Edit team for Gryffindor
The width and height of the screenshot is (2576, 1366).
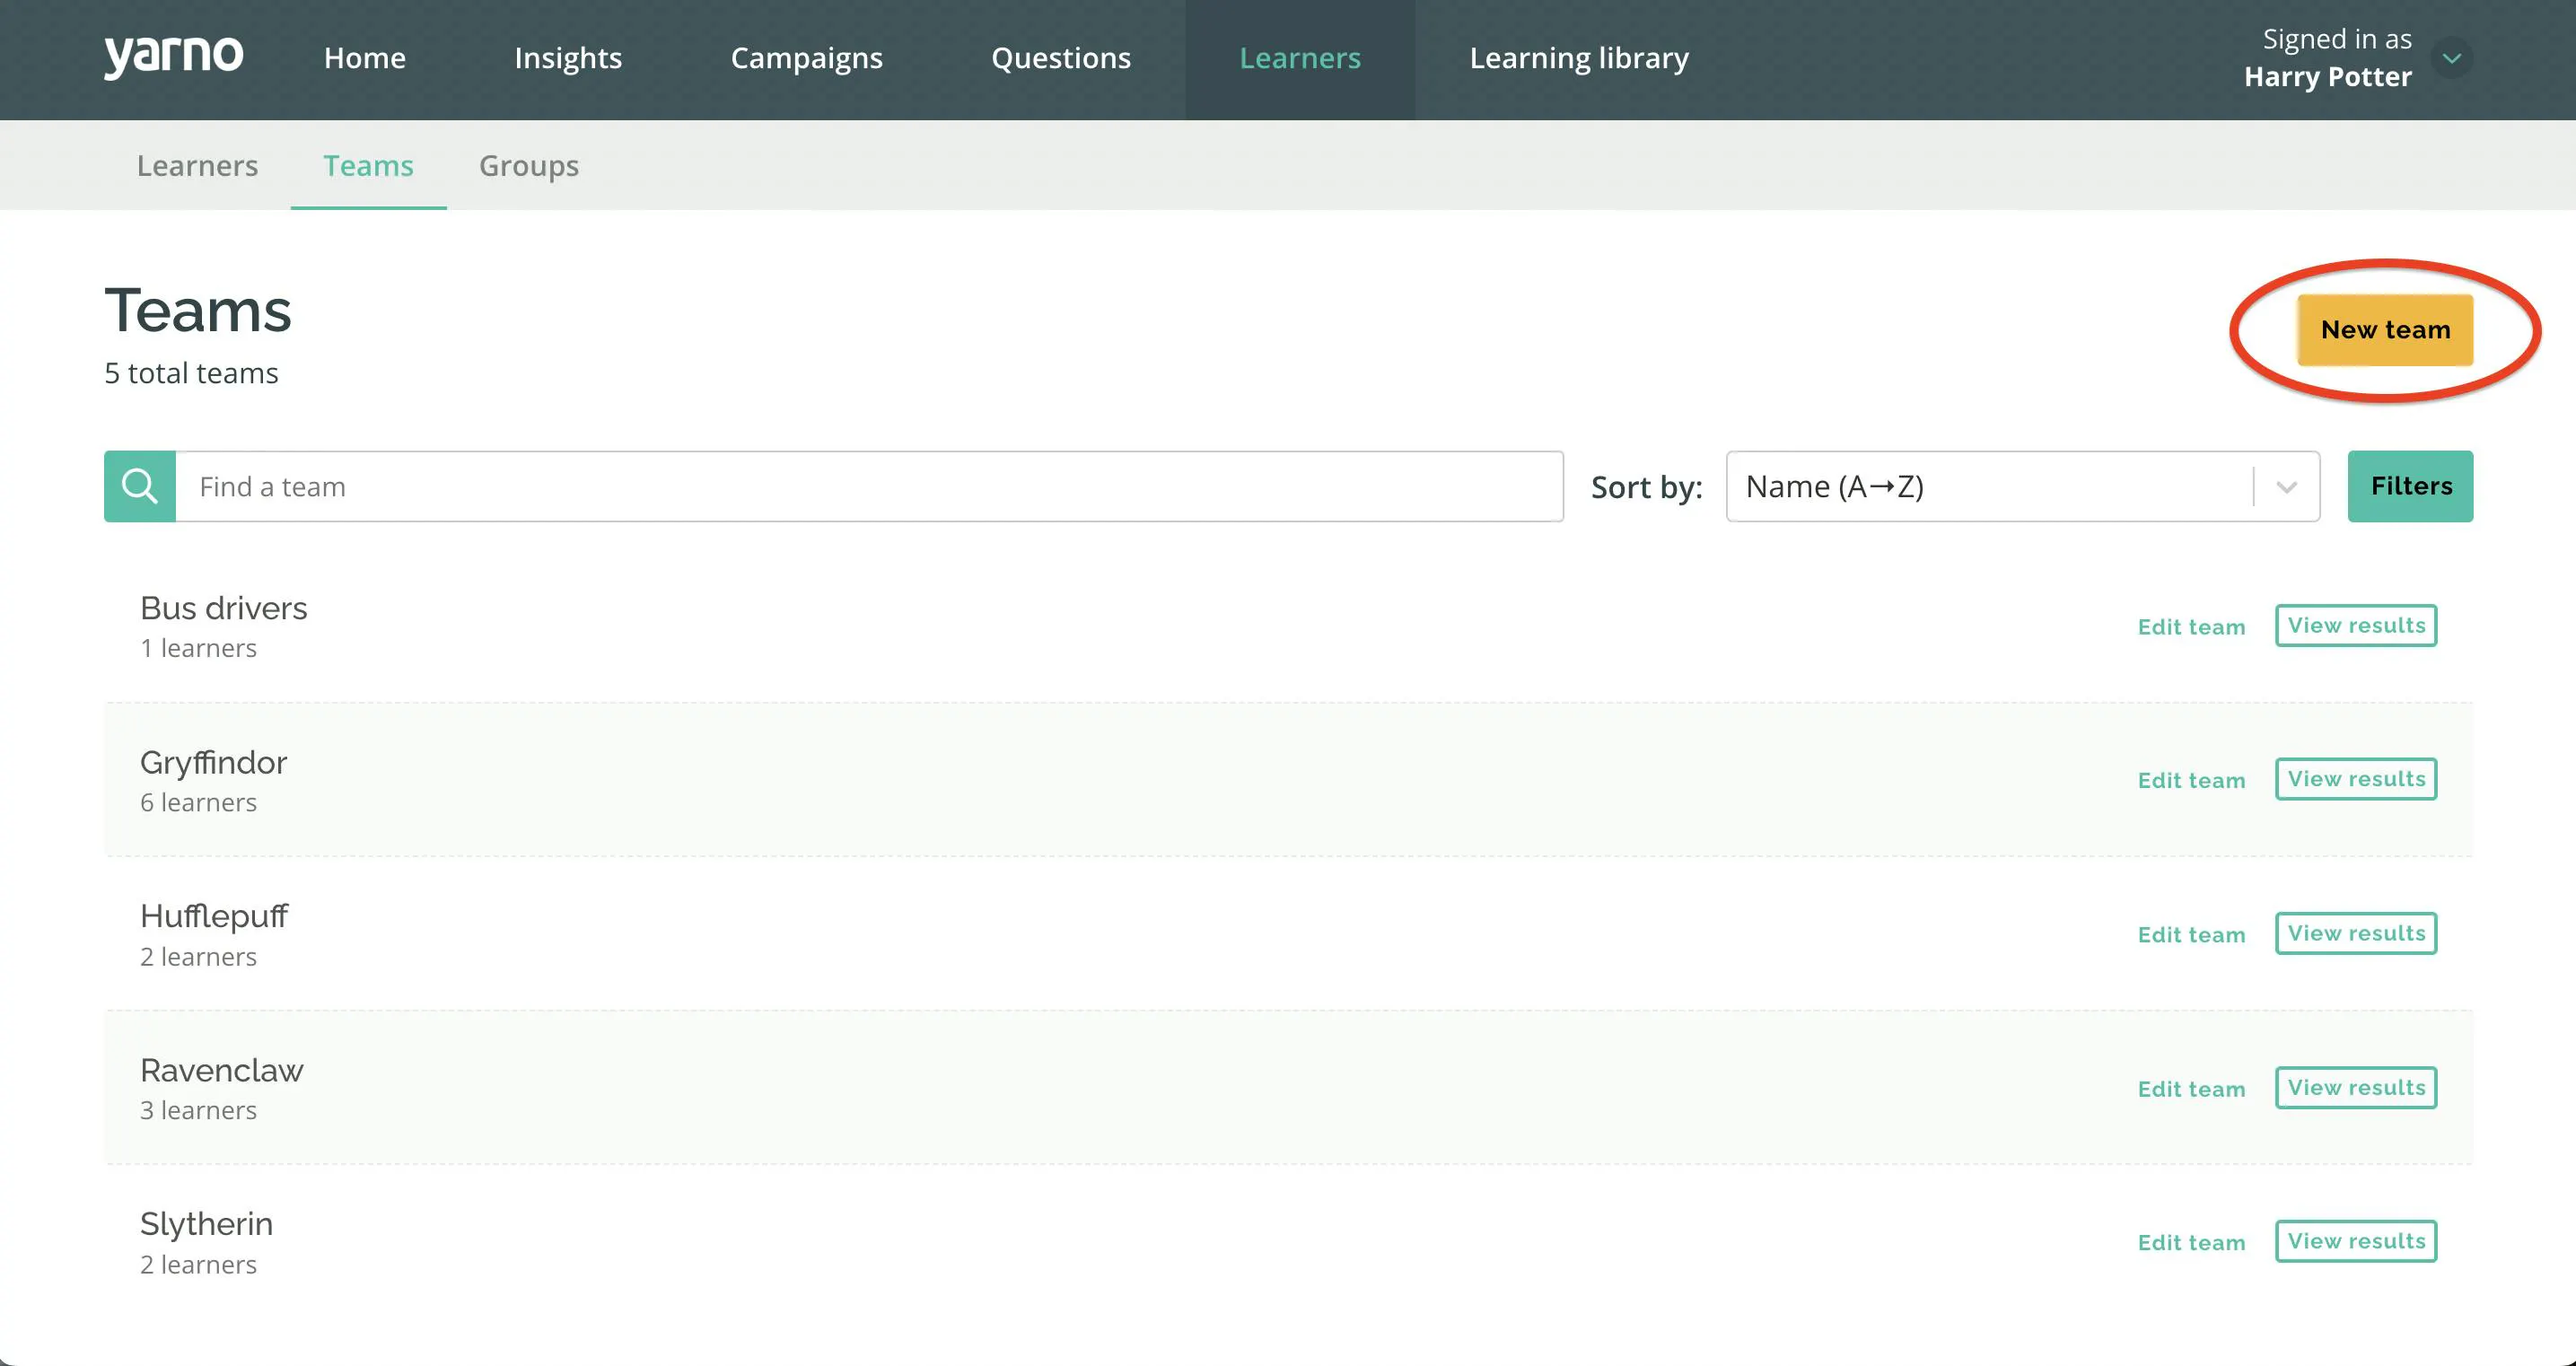(x=2191, y=780)
